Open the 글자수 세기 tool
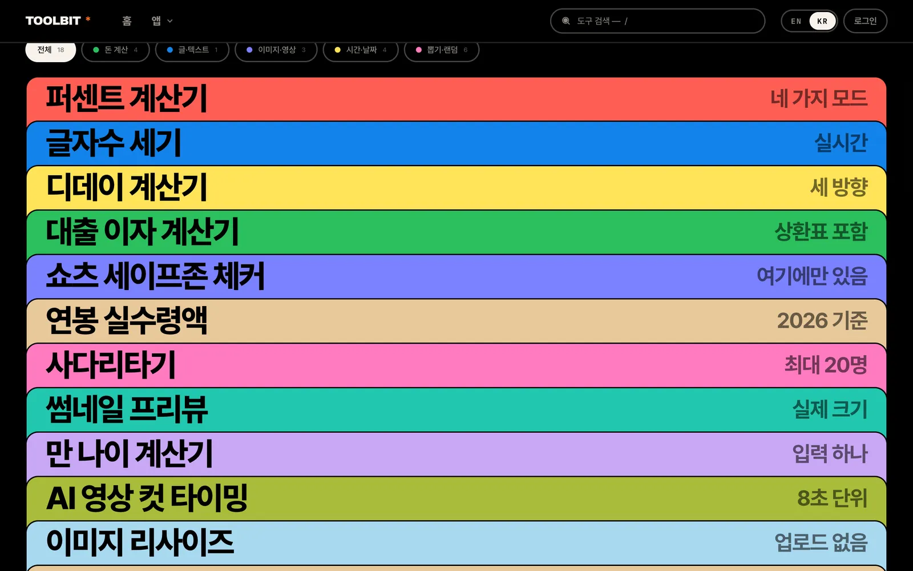The image size is (913, 571). pyautogui.click(x=457, y=143)
